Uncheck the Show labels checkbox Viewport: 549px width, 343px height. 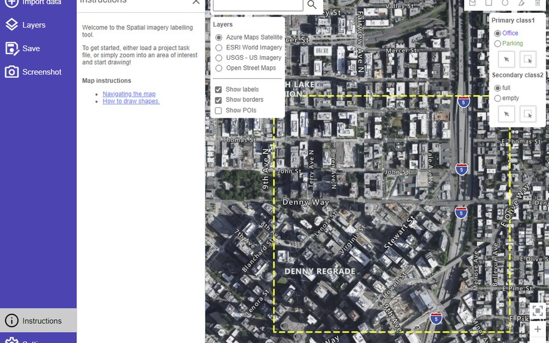pos(218,90)
